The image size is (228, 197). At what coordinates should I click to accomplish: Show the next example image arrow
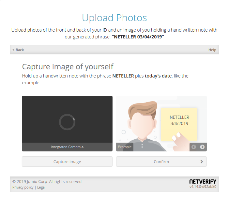tap(202, 147)
